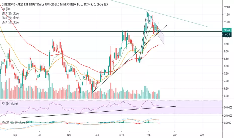Click the RSI 25.0000 axis label
The height and width of the screenshot is (138, 234).
point(228,116)
